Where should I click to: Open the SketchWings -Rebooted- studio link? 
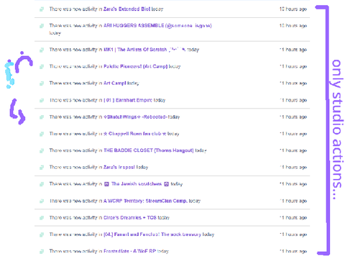pyautogui.click(x=135, y=117)
